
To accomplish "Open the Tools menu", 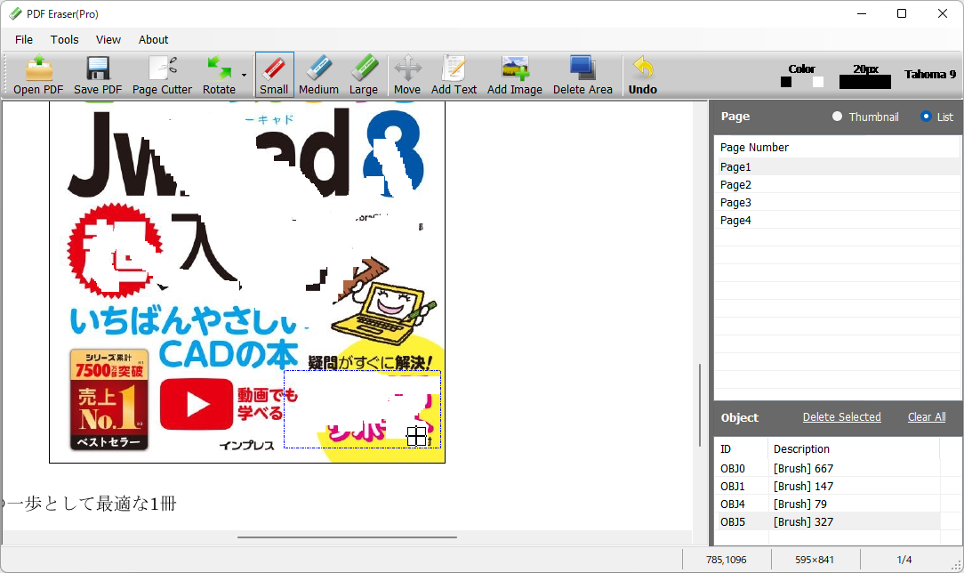I will pyautogui.click(x=64, y=39).
